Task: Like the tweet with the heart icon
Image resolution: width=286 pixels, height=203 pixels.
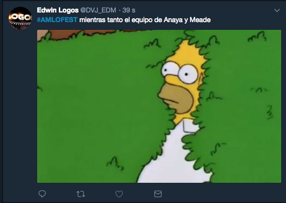Action: pyautogui.click(x=119, y=194)
